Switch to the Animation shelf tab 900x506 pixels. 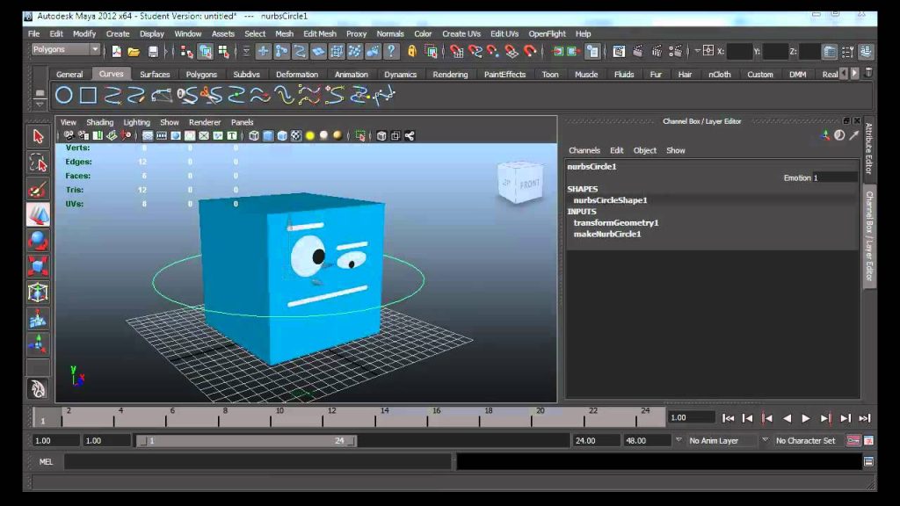click(352, 75)
